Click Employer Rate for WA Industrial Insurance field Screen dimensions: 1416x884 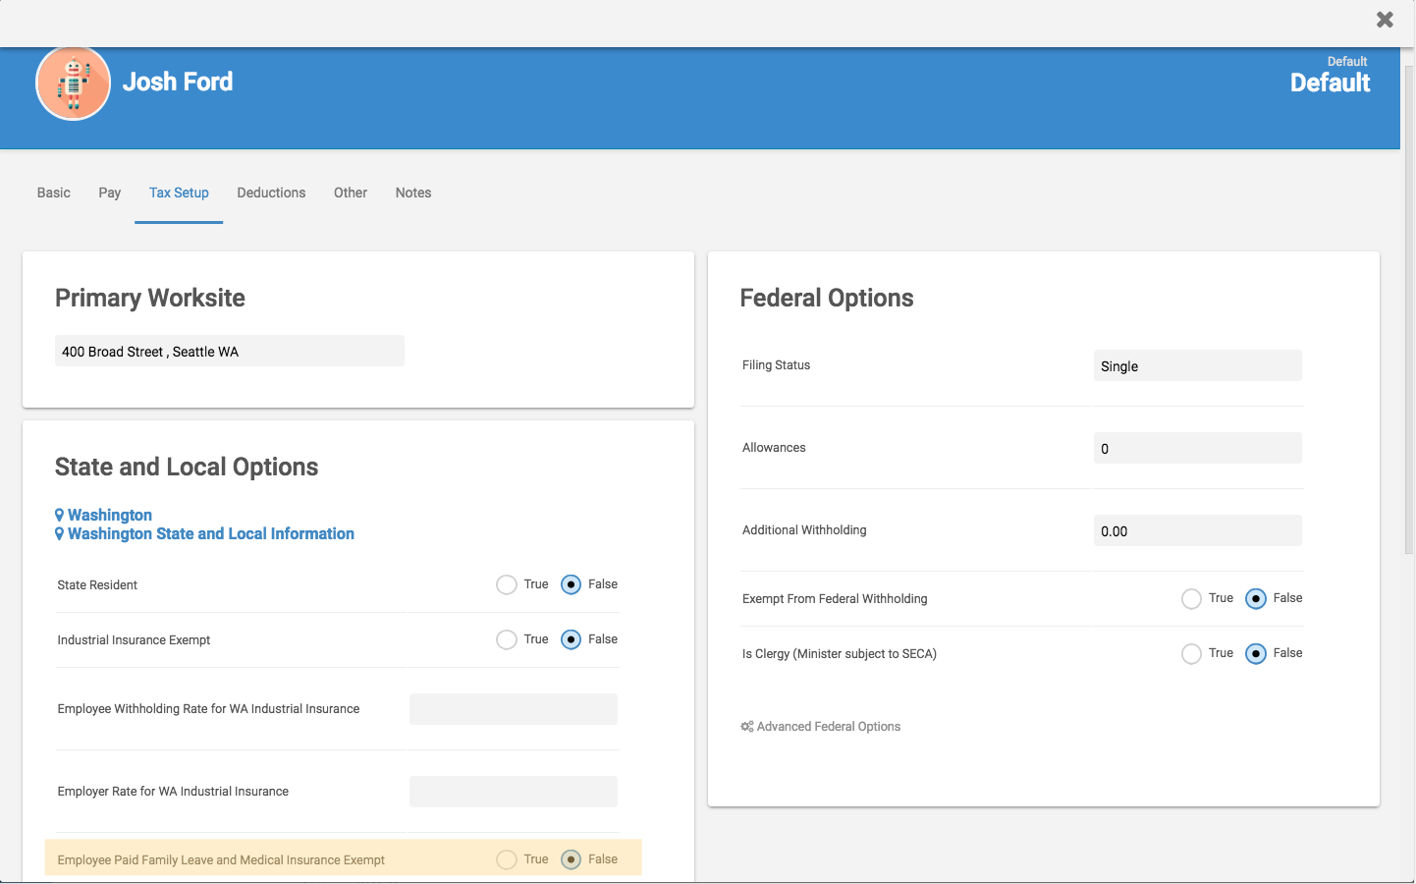point(514,792)
